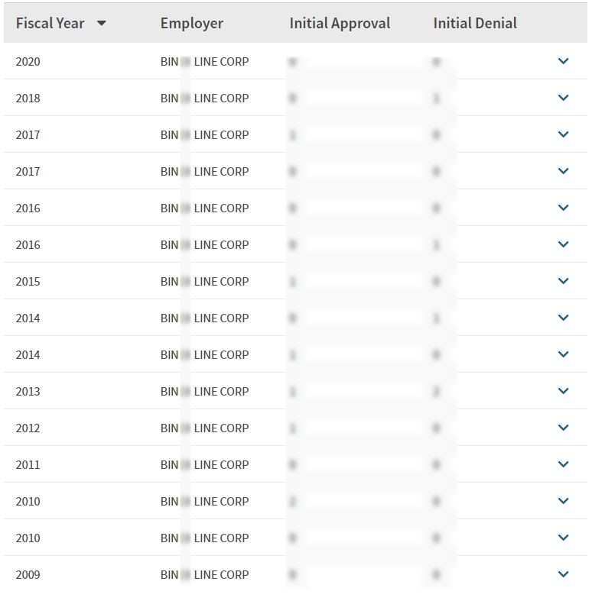Sort by the Employer column header
Image resolution: width=592 pixels, height=601 pixels.
[192, 24]
